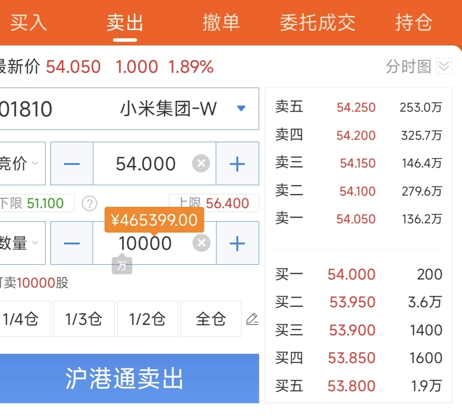Focus the quantity input showing 10000
The width and height of the screenshot is (462, 416).
(145, 243)
